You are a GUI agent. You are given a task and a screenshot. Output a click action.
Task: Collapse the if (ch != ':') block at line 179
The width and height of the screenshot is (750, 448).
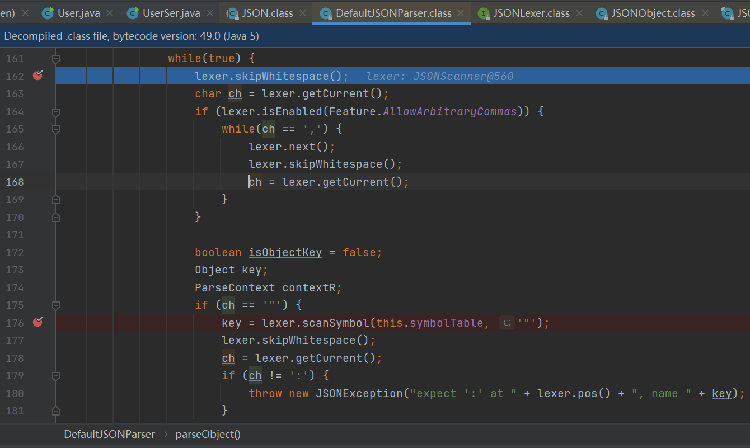click(x=56, y=376)
